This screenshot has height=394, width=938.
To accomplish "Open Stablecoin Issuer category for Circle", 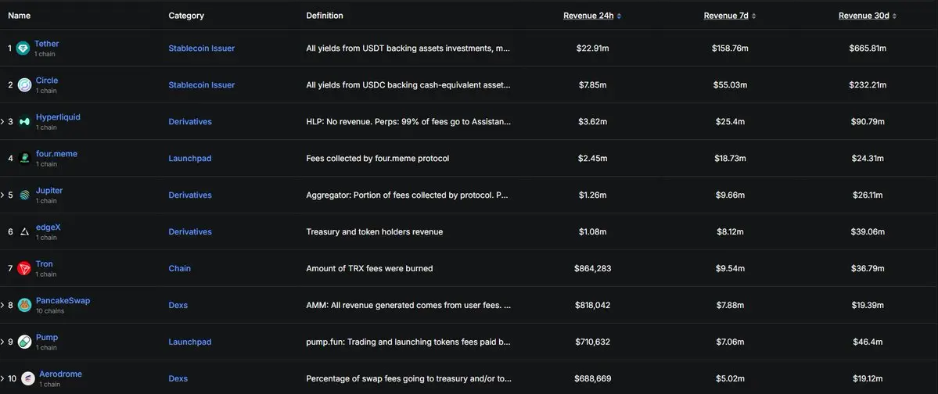I will (x=201, y=85).
